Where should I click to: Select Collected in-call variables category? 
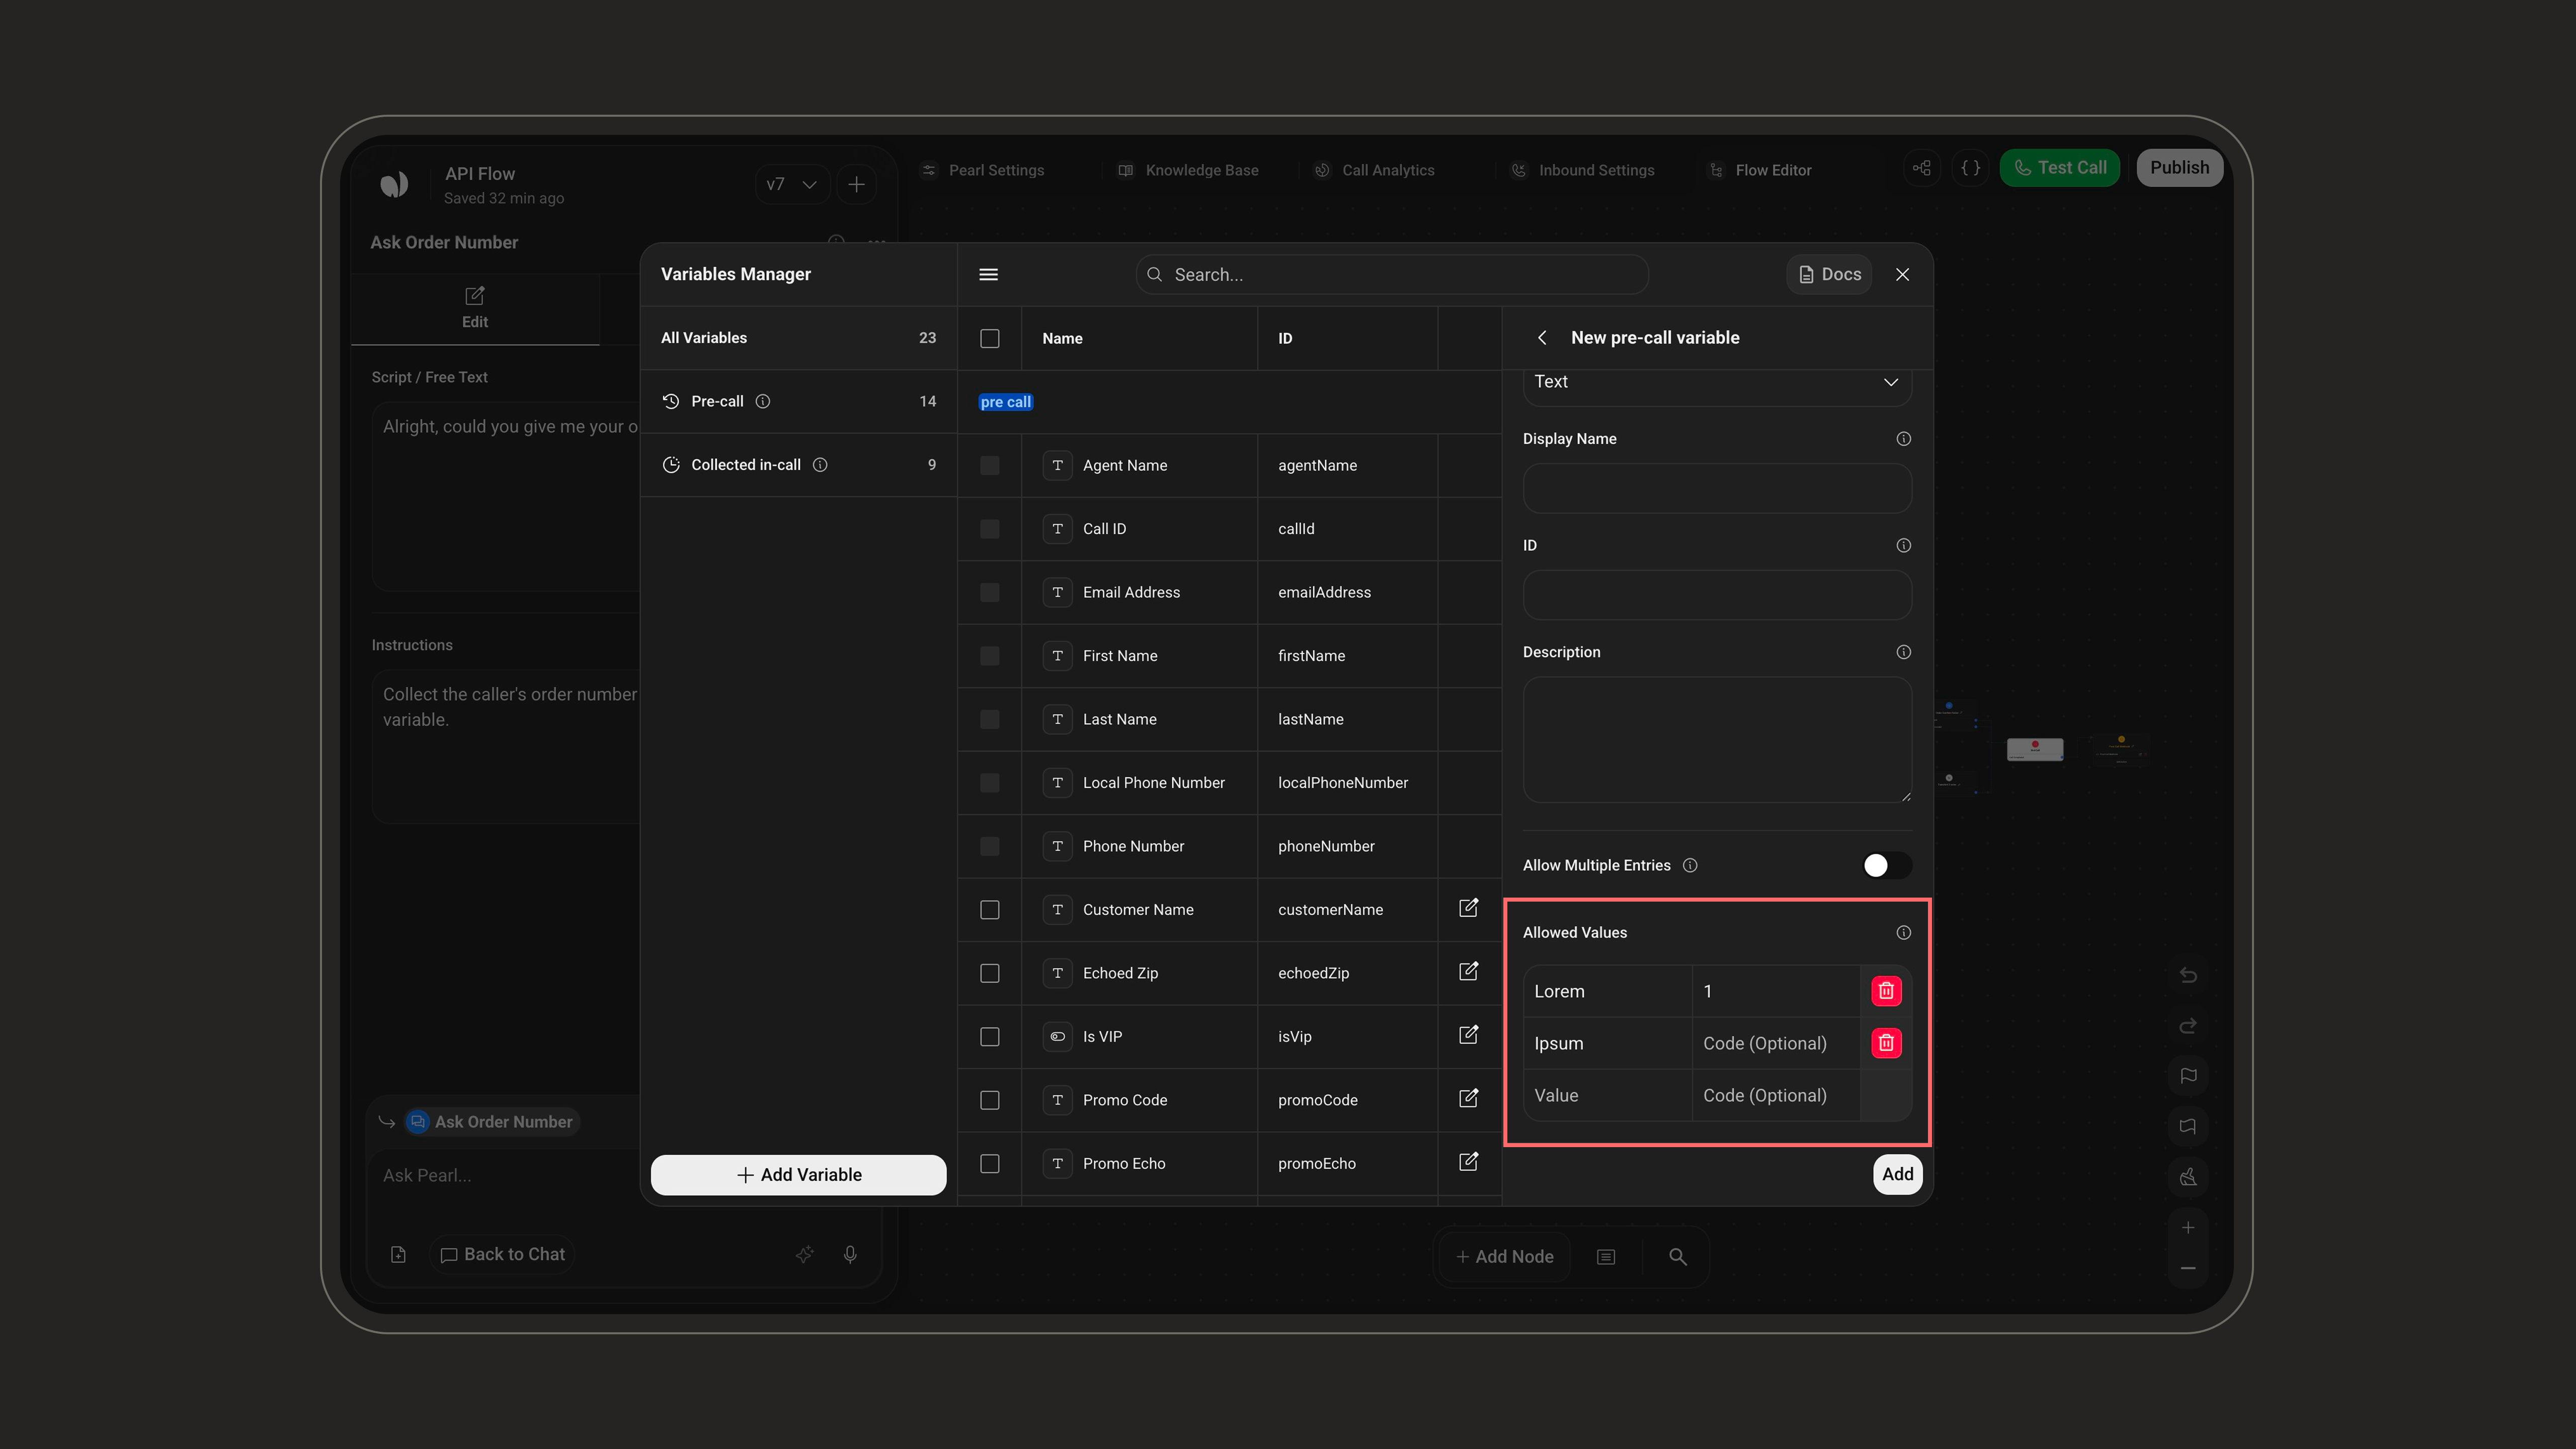tap(798, 465)
